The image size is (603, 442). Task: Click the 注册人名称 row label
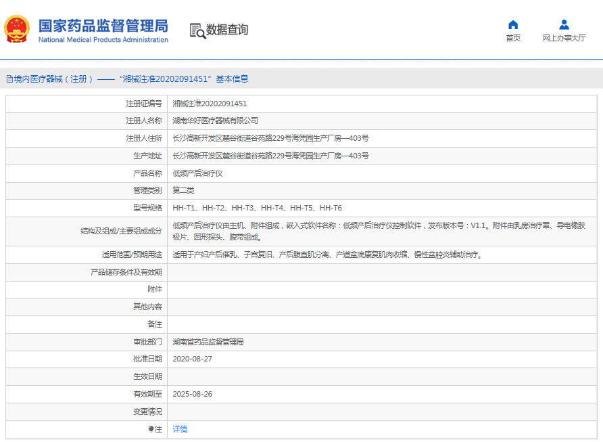click(x=144, y=121)
